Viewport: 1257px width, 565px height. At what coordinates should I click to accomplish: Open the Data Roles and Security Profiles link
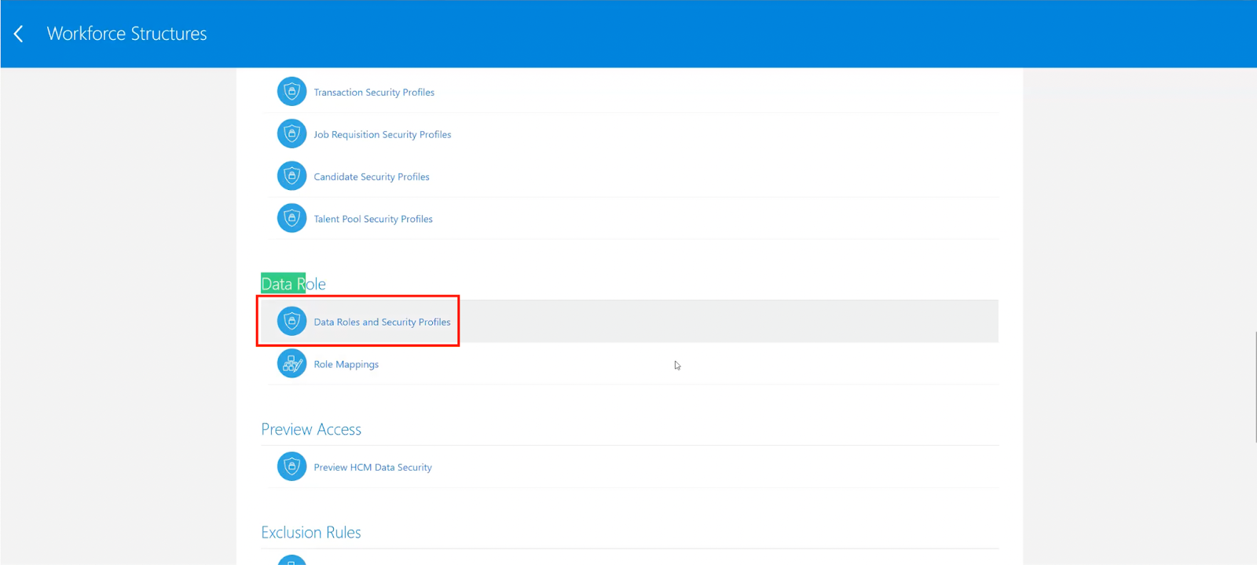tap(382, 323)
